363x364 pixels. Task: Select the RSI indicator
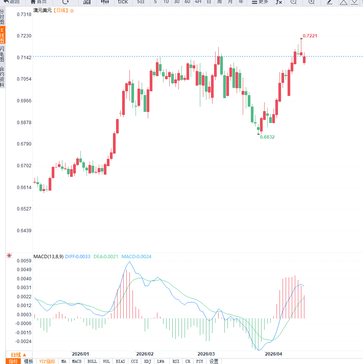[176, 361]
